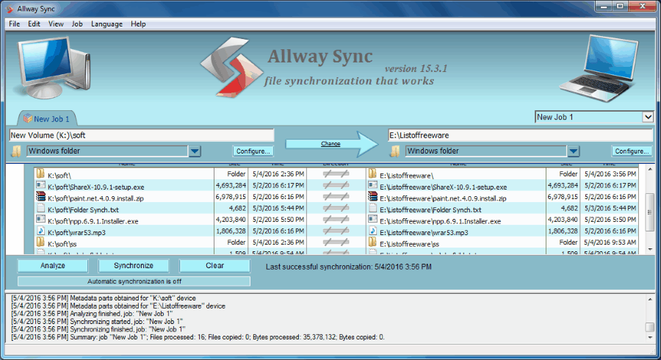Click log panel scrollbar down arrow

click(650, 338)
